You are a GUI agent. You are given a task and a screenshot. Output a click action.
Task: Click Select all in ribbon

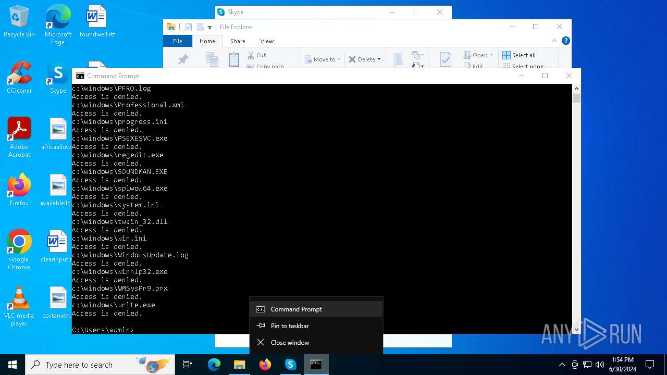(x=519, y=55)
